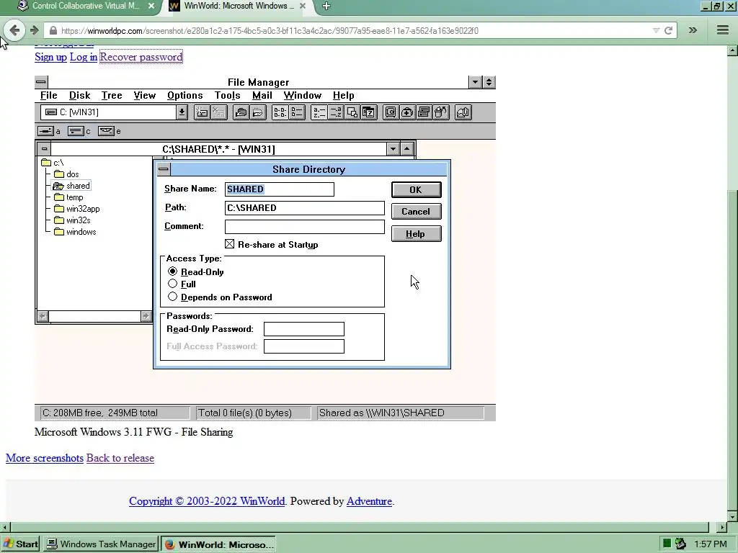Select the shared folder in tree
Viewport: 738px width, 553px height.
click(71, 186)
